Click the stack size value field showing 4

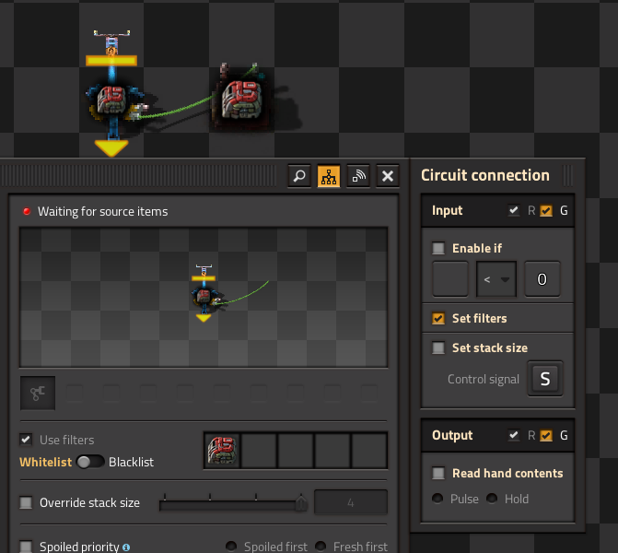(x=351, y=502)
